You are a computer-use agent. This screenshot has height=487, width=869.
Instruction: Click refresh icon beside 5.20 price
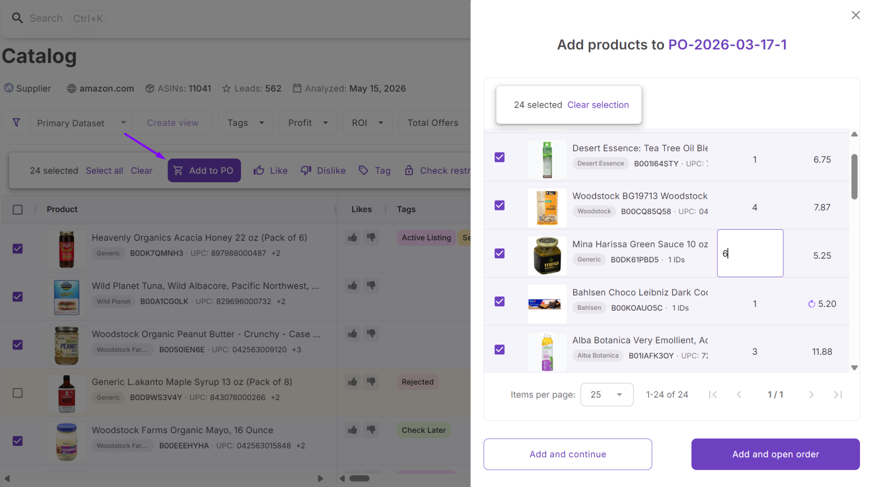pyautogui.click(x=812, y=304)
